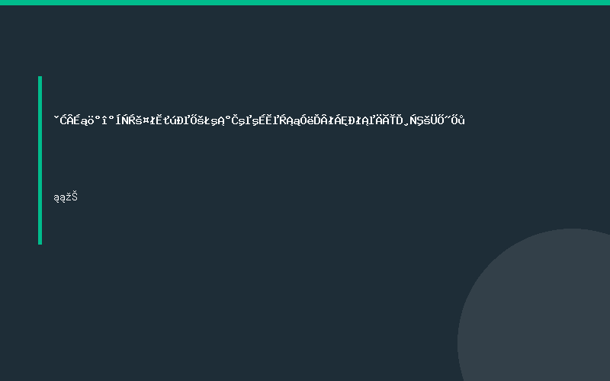Click the first 'ą' in the subtitle

coord(56,198)
